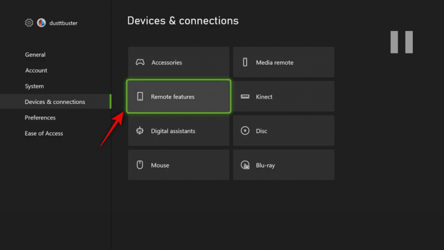Open the Preferences section

point(40,117)
